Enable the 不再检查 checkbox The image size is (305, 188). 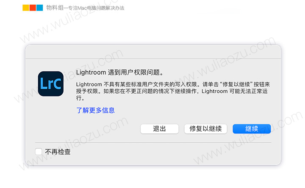click(39, 152)
